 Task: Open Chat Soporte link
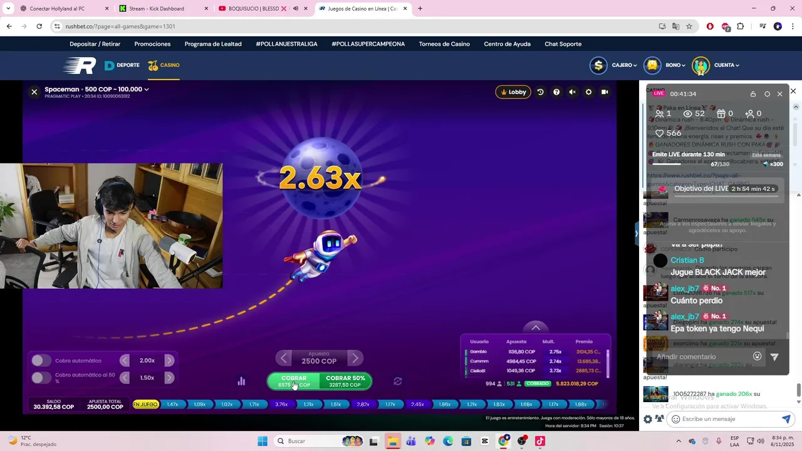[563, 44]
